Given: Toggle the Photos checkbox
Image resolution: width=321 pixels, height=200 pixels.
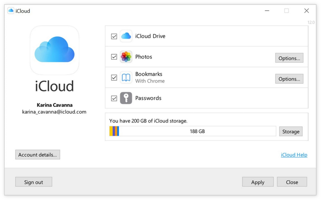Looking at the screenshot, I should click(x=114, y=57).
